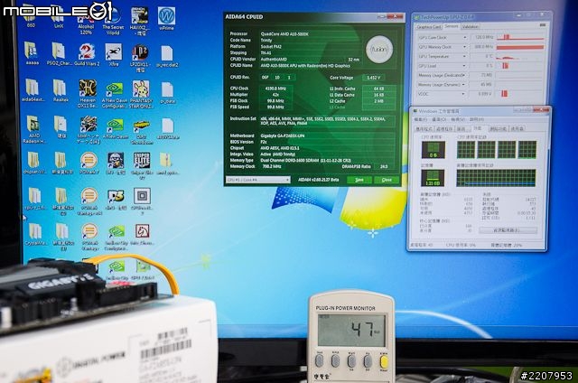This screenshot has width=578, height=383.
Task: Open the PCMark 7 shortcut
Action: [x=89, y=161]
